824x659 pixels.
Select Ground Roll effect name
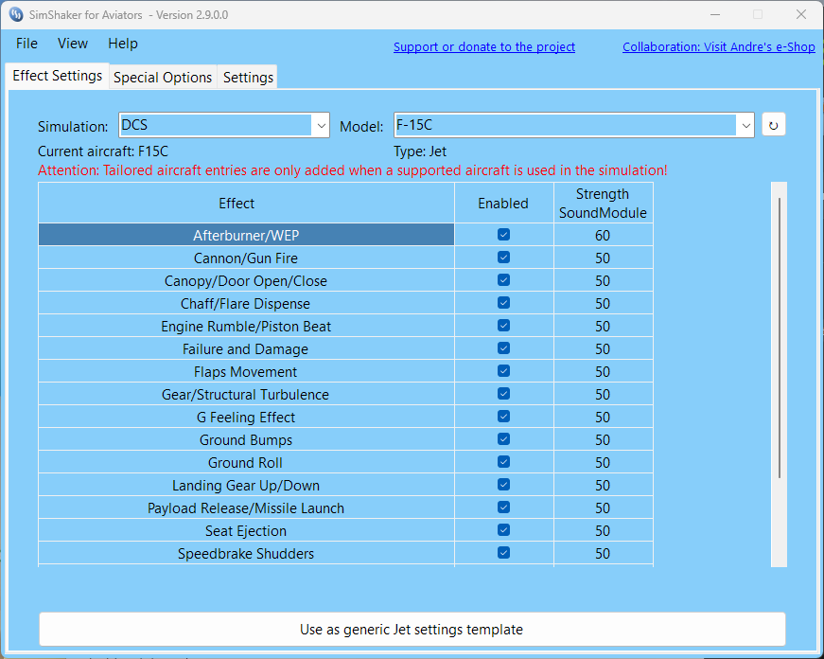[x=246, y=462]
